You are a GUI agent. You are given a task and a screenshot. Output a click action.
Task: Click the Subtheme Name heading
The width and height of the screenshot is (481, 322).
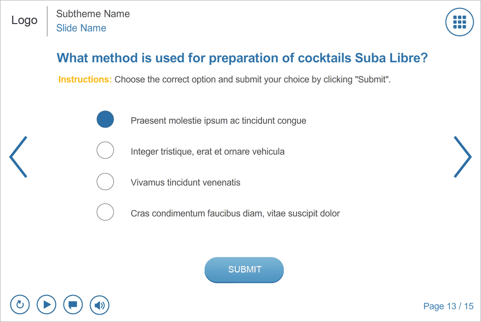click(93, 14)
